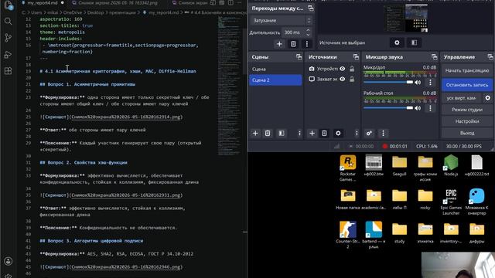Add a new scene in Сцены panel

255,134
